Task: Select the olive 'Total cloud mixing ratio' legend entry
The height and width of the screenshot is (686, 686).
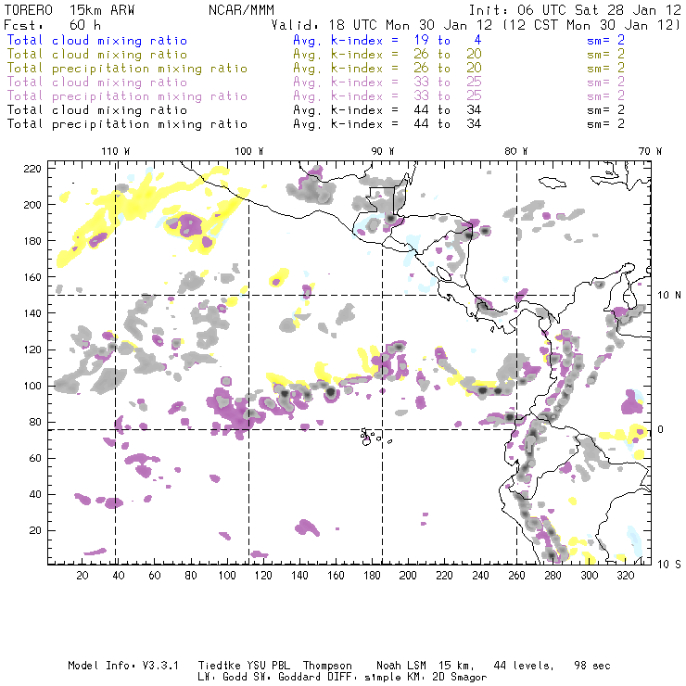Action: [x=97, y=55]
